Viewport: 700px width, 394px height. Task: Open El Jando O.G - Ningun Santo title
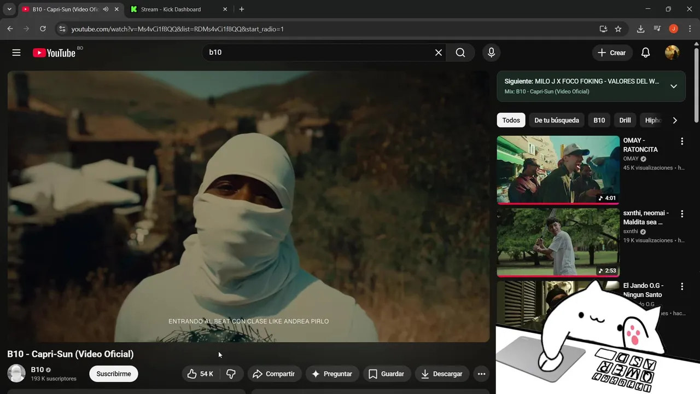pos(643,290)
